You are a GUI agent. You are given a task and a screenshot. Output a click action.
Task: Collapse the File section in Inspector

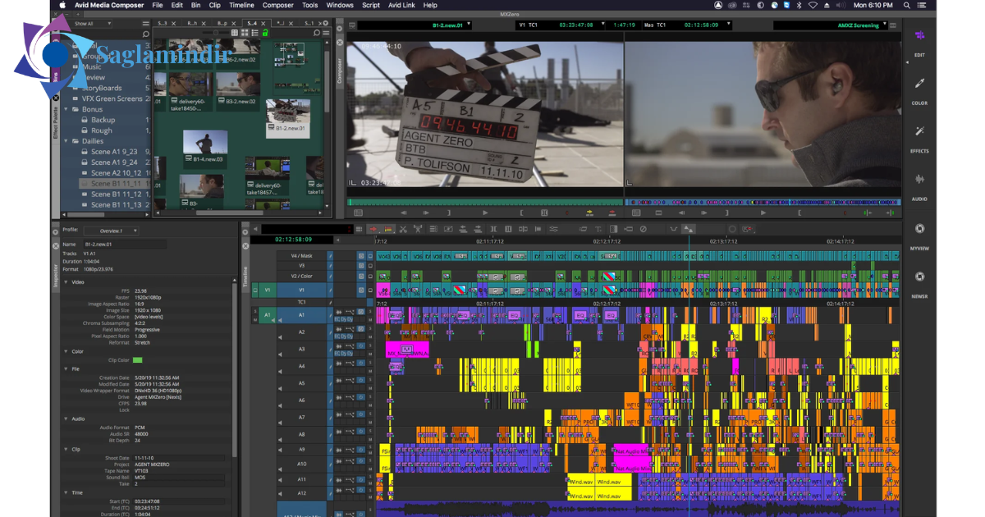point(66,368)
